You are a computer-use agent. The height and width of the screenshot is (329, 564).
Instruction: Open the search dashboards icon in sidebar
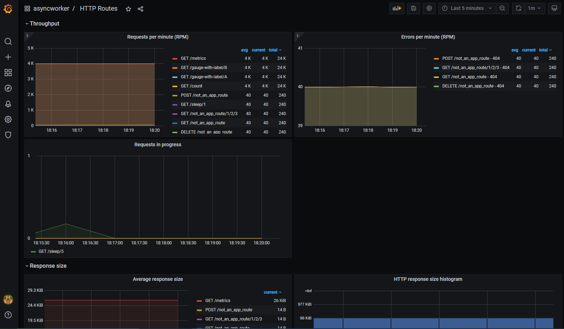coord(8,41)
